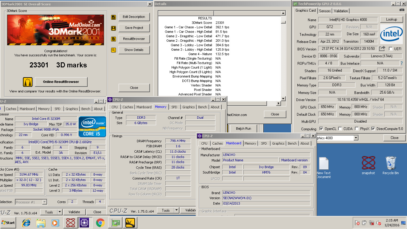This screenshot has height=229, width=407.
Task: Switch to GPU-Z green card taskbar icon
Action: (x=115, y=223)
